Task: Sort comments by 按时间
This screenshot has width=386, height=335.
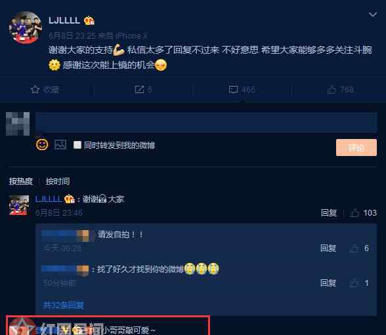Action: 58,182
